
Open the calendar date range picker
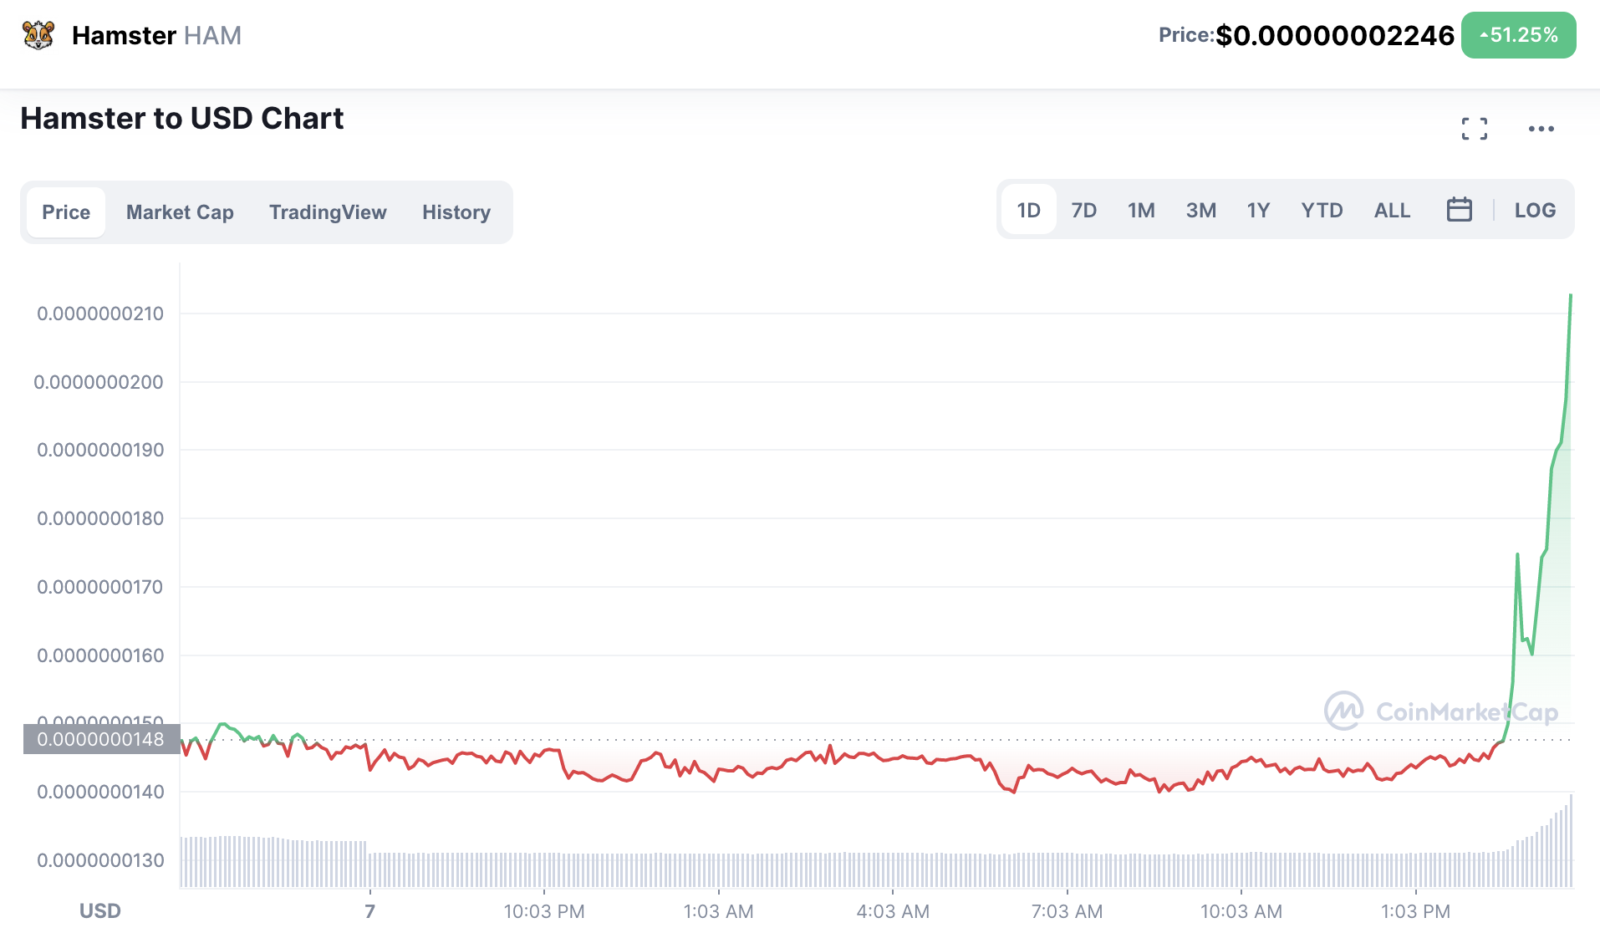(1460, 210)
